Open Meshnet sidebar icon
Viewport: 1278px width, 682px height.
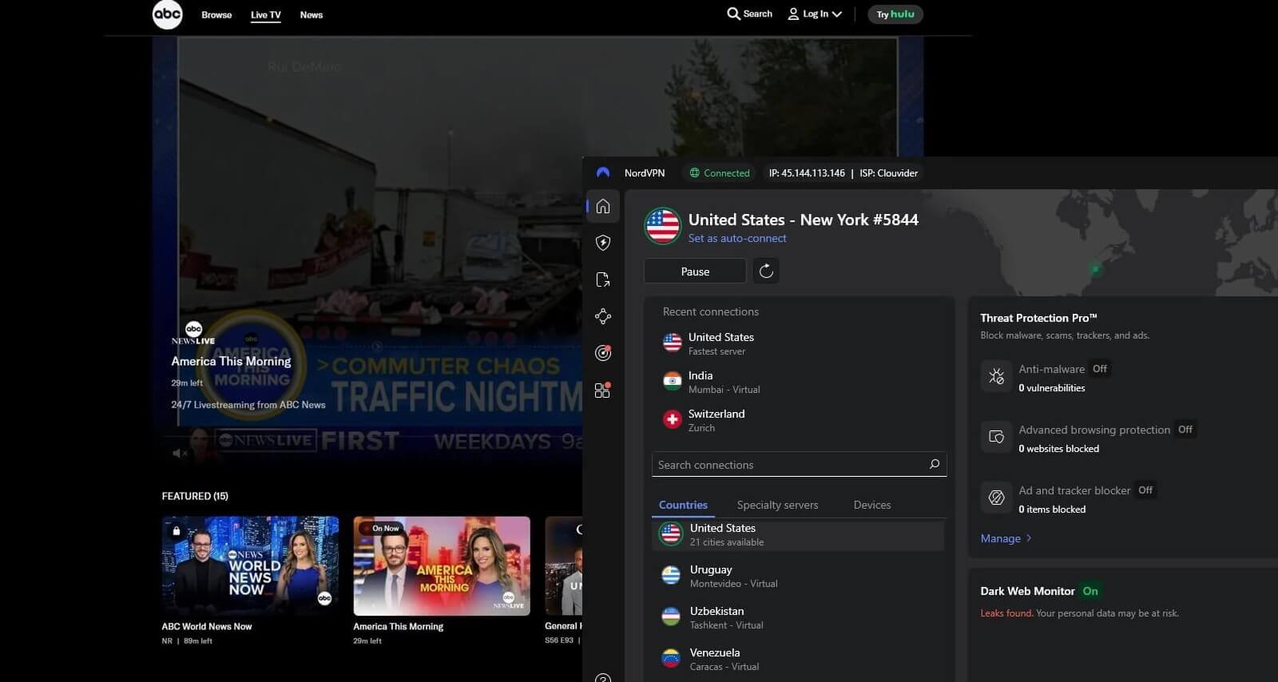pos(603,316)
